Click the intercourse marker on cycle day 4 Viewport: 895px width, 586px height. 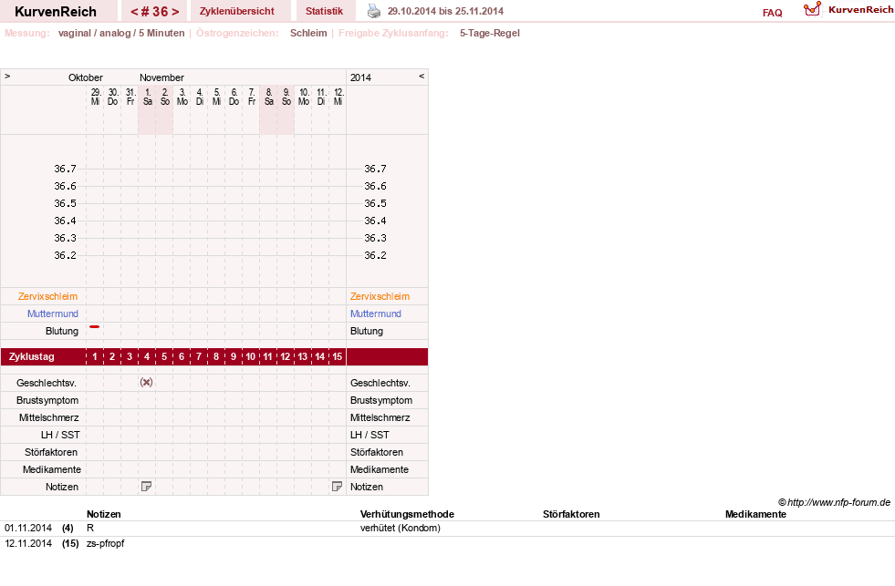point(147,383)
